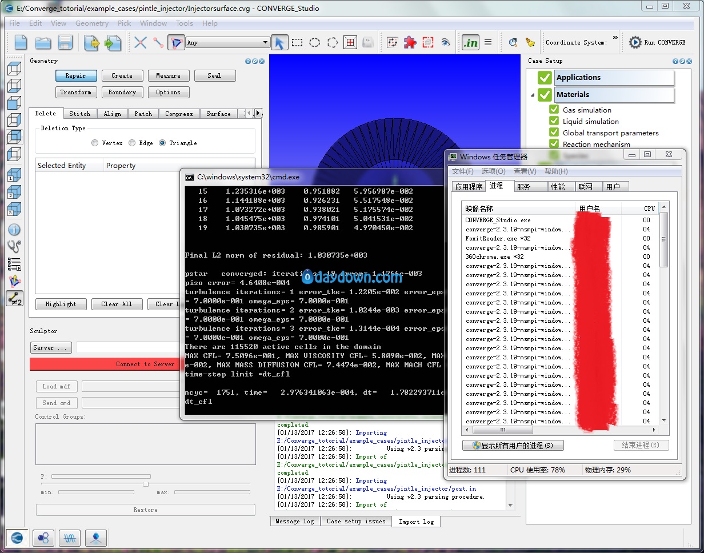Click the Boundary button
Viewport: 704px width, 553px height.
click(122, 92)
